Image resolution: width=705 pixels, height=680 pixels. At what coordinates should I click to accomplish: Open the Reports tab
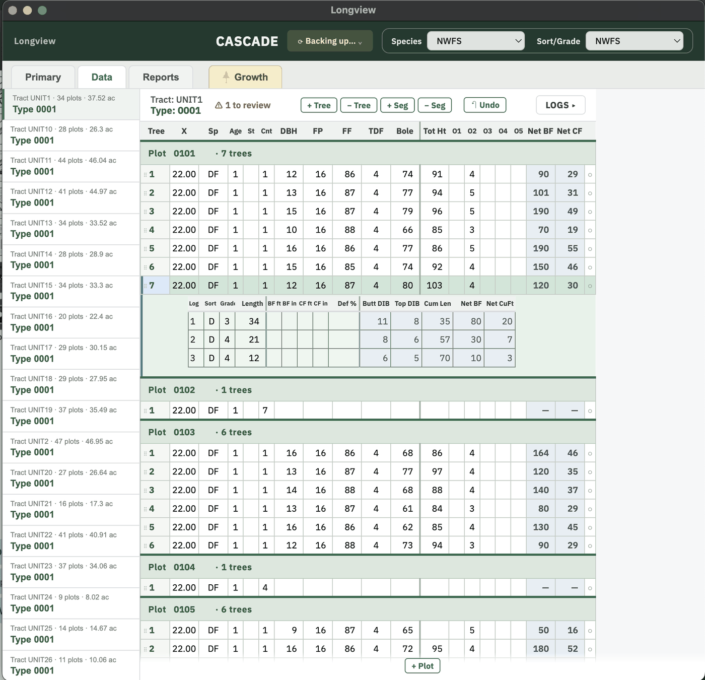pyautogui.click(x=161, y=77)
